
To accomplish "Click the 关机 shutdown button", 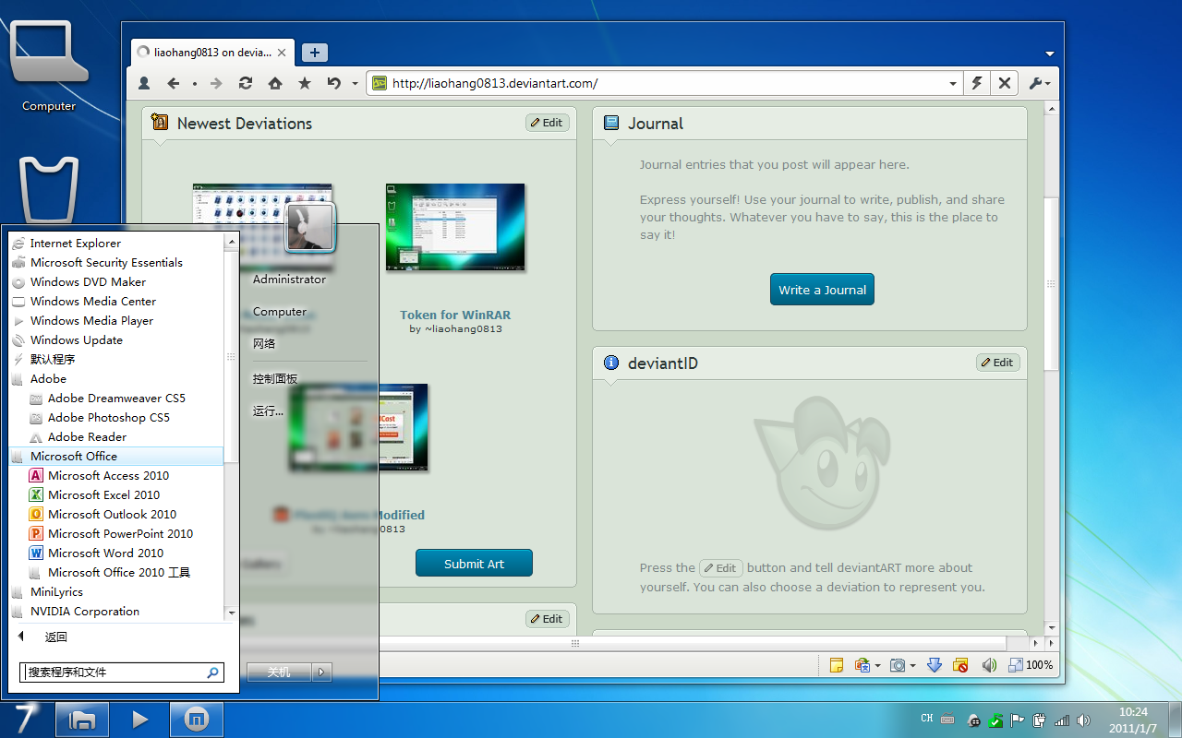I will 279,673.
